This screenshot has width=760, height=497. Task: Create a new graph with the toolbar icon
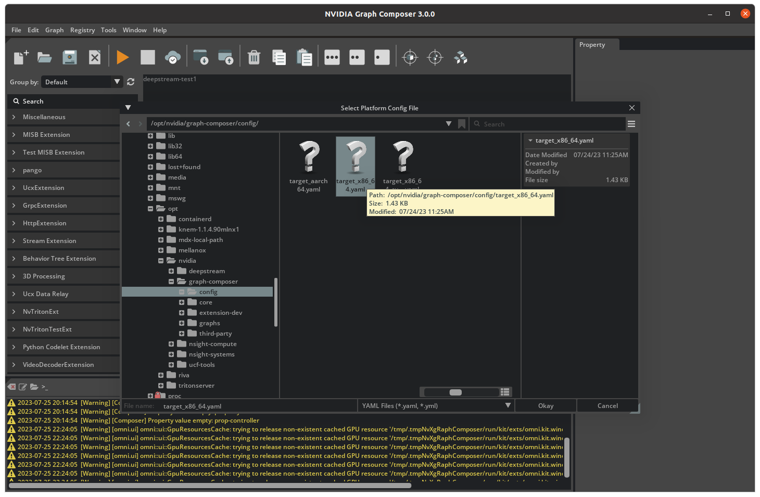(21, 57)
